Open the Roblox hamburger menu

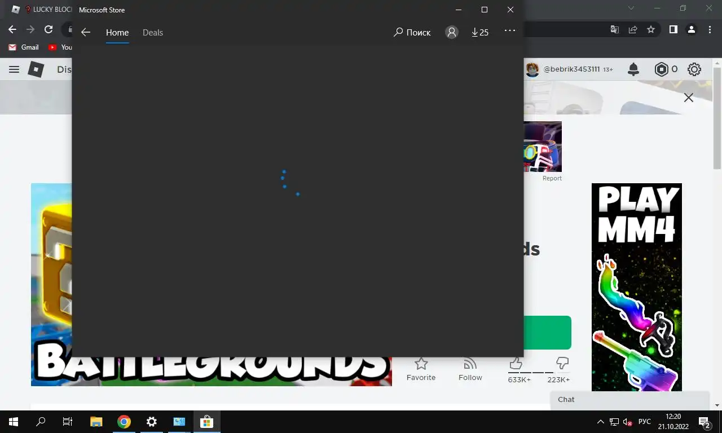coord(14,69)
